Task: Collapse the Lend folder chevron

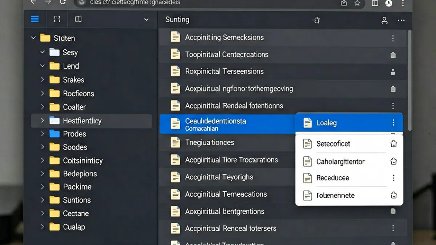Action: [x=42, y=66]
